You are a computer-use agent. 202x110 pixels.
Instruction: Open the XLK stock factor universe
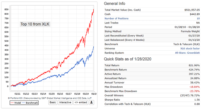[190, 48]
